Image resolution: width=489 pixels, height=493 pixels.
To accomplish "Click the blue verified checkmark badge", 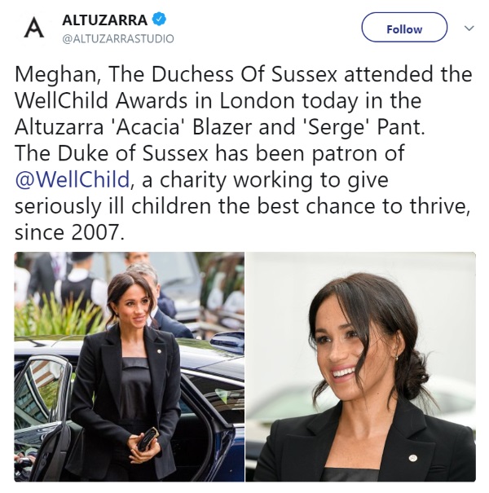I will pos(159,20).
